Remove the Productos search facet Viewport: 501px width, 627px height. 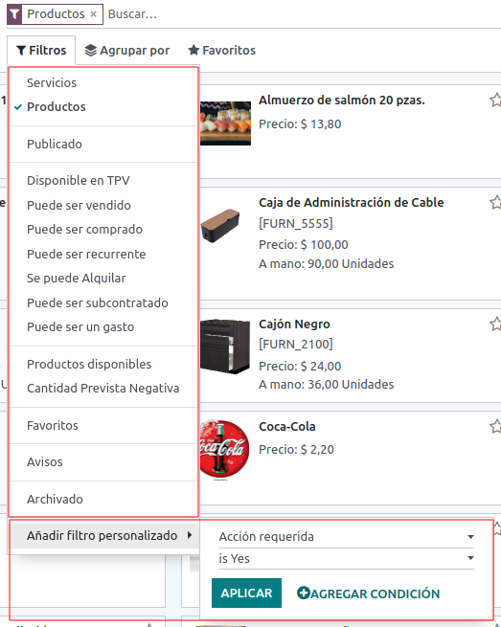(x=93, y=14)
